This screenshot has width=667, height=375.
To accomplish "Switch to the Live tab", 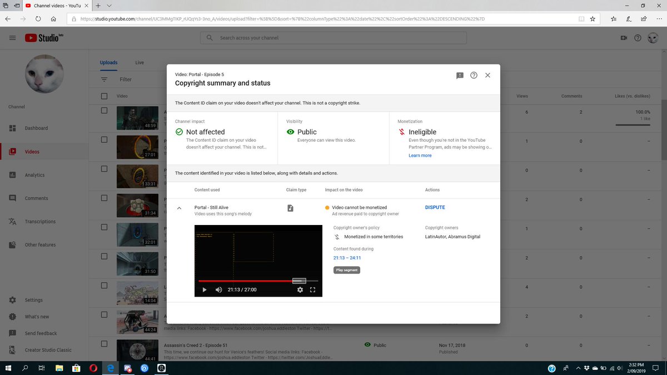I will (140, 63).
